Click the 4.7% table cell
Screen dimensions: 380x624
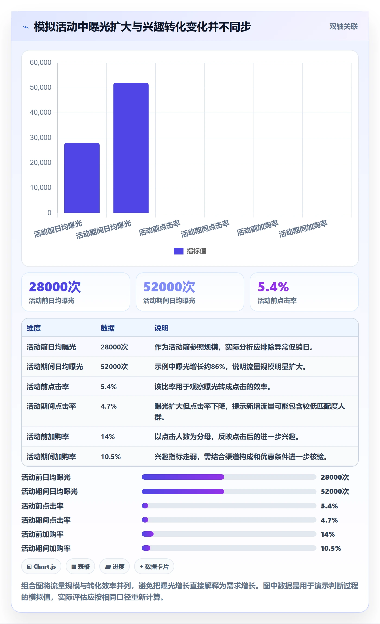tap(109, 406)
